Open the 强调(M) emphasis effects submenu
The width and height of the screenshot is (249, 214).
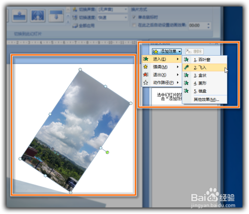coord(161,67)
